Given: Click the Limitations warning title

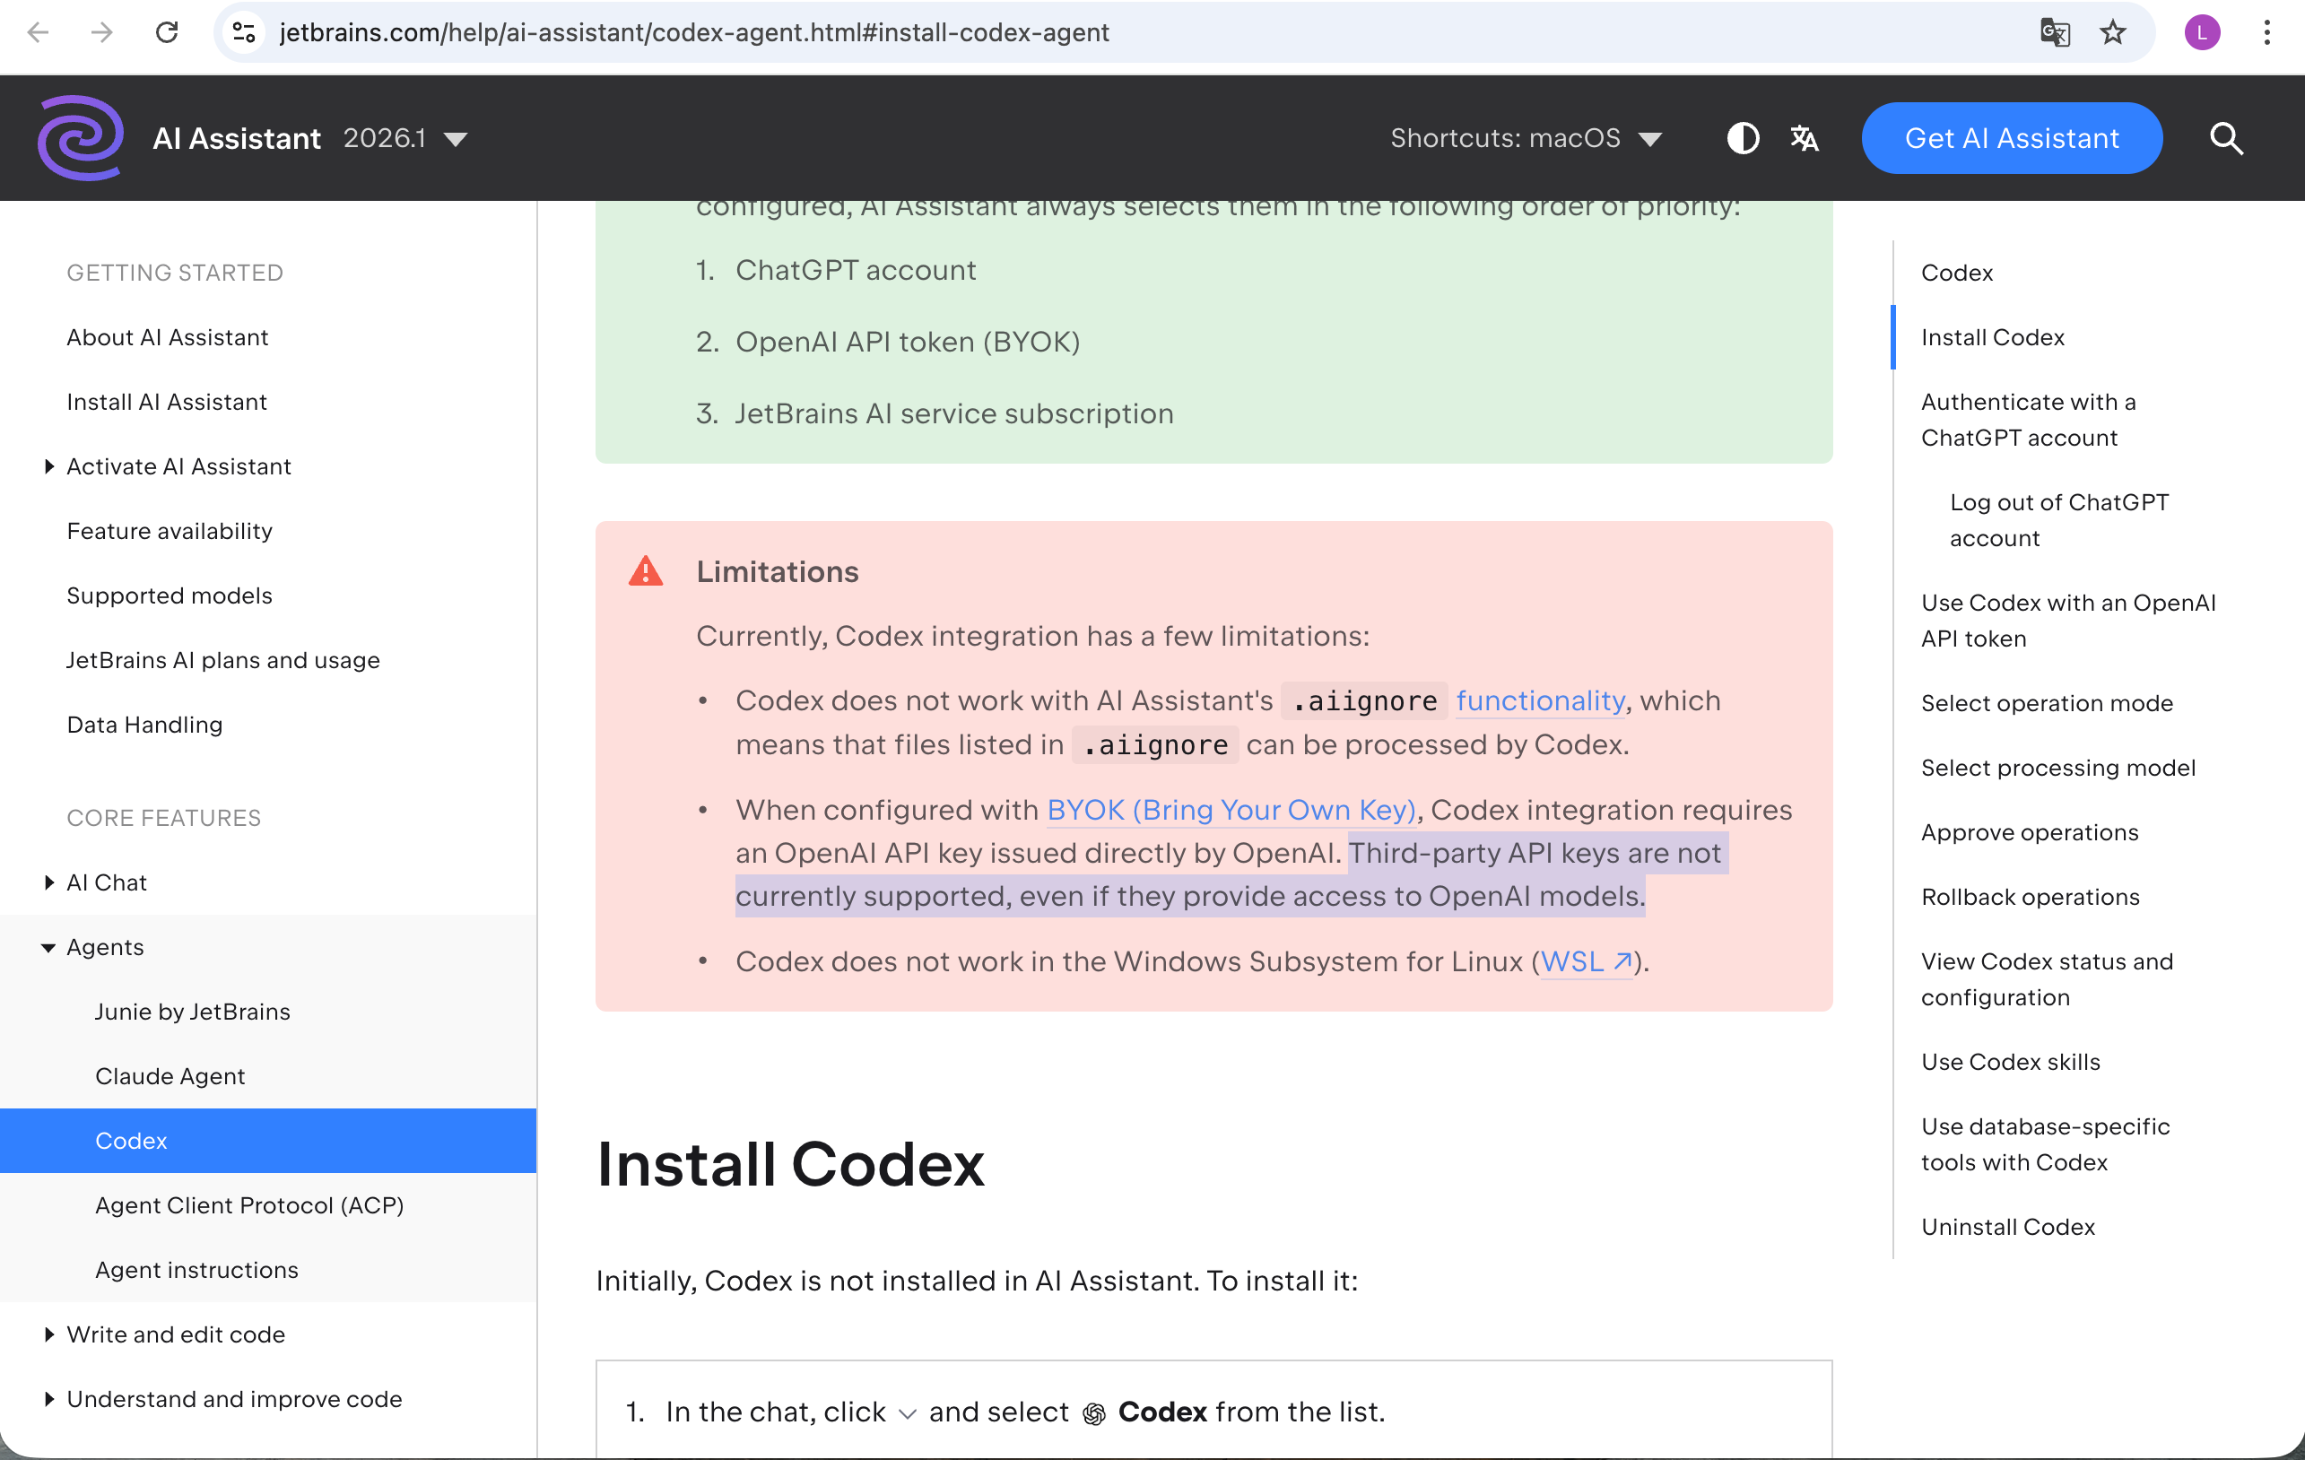Looking at the screenshot, I should point(778,571).
